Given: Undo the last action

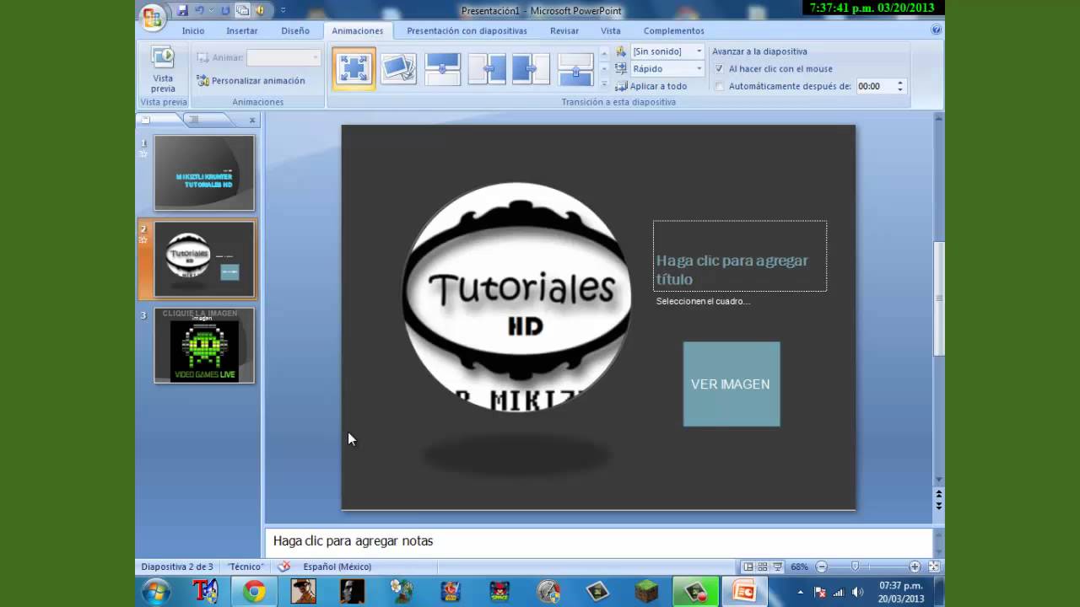Looking at the screenshot, I should (x=200, y=10).
